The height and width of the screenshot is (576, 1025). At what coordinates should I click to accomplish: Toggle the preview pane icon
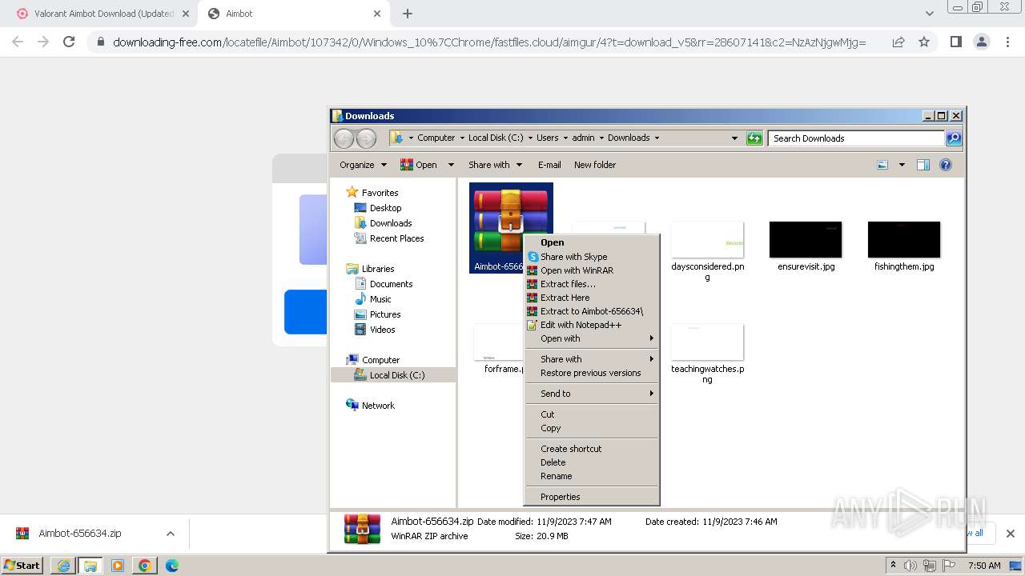(x=923, y=165)
